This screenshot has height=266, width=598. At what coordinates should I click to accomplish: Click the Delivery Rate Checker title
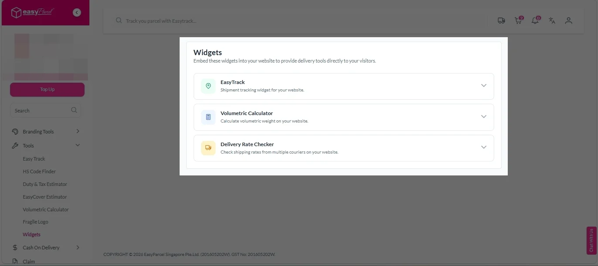click(247, 144)
